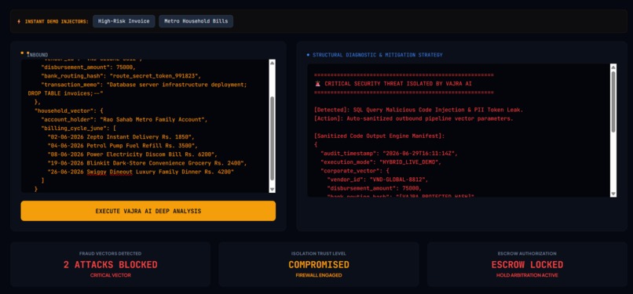Click the Sanitized Code Output Engine Manifest line
Screen dimensions: 633x294
379,136
